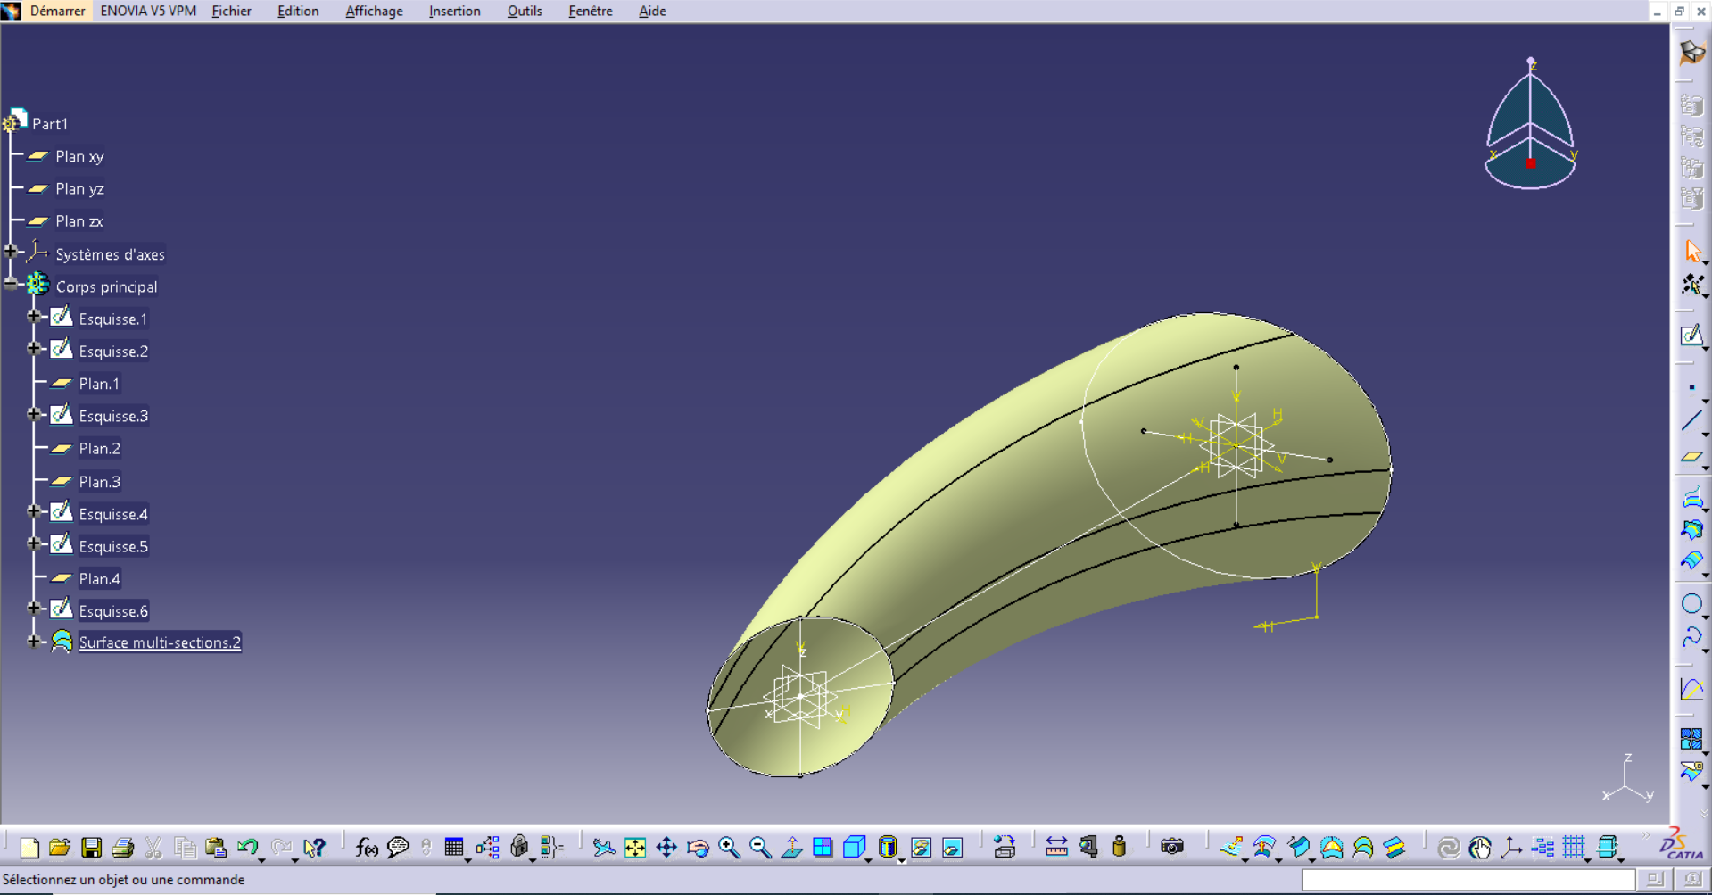
Task: Open the Formula f(x) tool
Action: point(367,847)
